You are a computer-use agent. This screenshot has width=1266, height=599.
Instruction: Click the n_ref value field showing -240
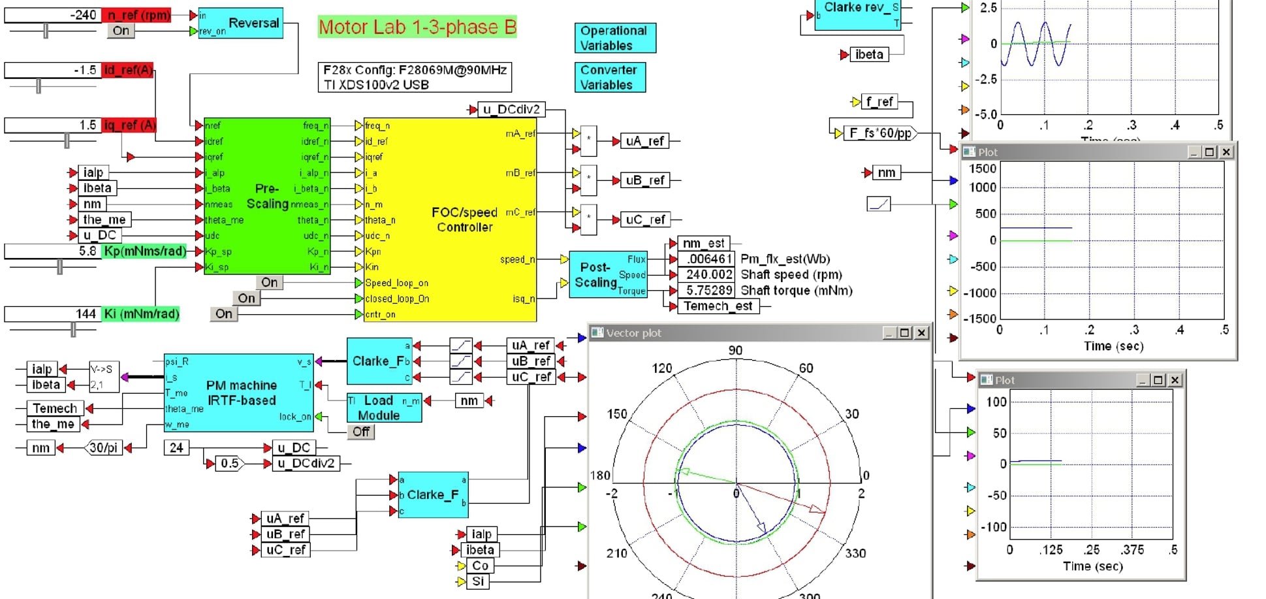(53, 14)
